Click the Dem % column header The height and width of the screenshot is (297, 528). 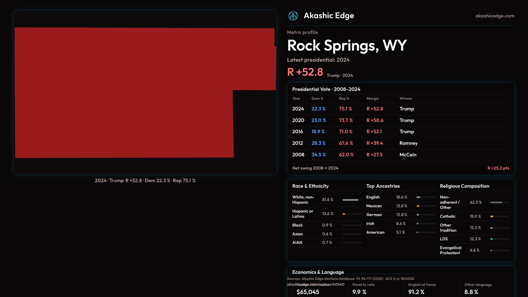(317, 98)
